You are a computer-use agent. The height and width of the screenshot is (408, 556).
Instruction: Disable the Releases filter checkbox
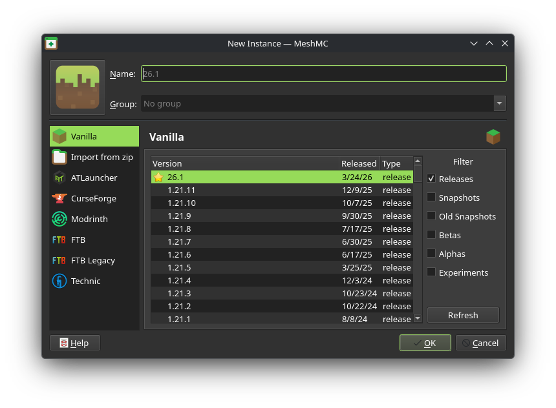click(431, 179)
